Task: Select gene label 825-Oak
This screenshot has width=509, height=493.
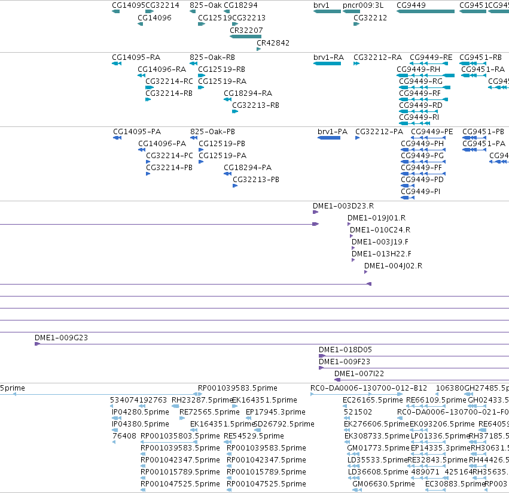Action: (x=206, y=5)
